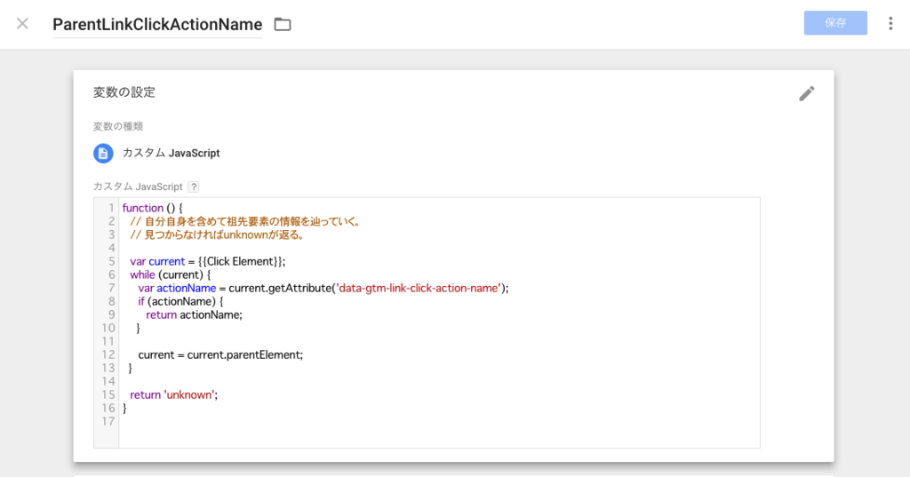910x477 pixels.
Task: Click the line 'var current = {{Click Element}};'
Action: [208, 261]
